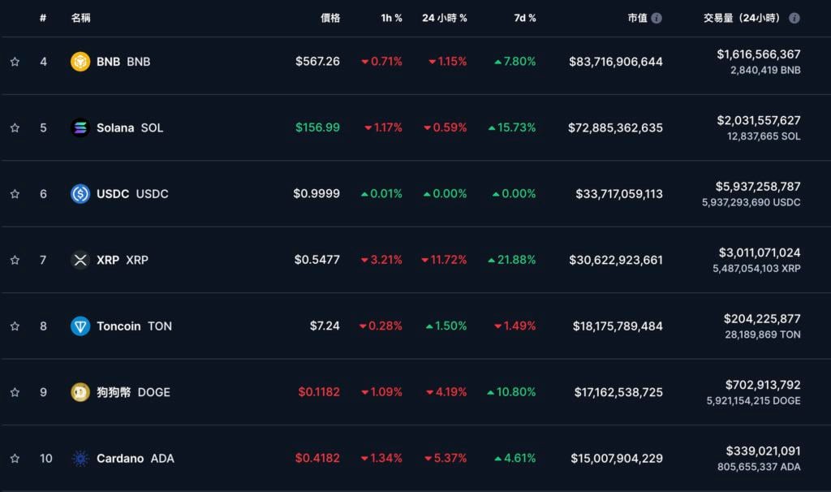Click the XRP coin logo icon
The image size is (831, 492).
pos(80,260)
